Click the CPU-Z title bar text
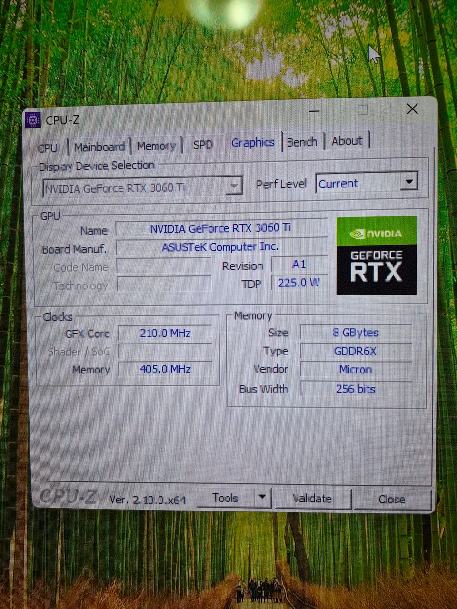The height and width of the screenshot is (609, 457). tap(62, 120)
